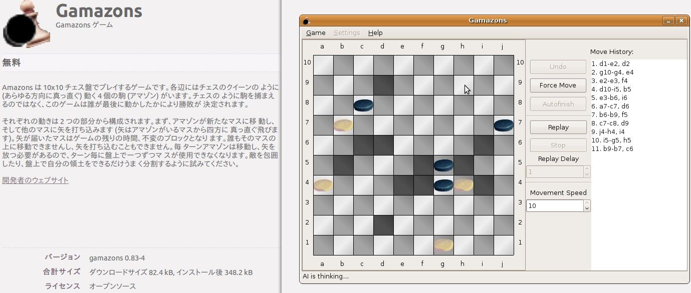Screen dimensions: 691x293
Task: Click the Force Move button
Action: click(558, 85)
